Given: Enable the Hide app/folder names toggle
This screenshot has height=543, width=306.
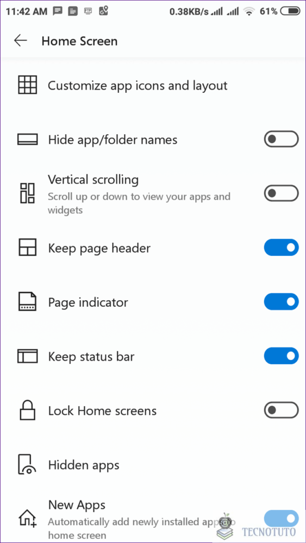Looking at the screenshot, I should [x=281, y=139].
